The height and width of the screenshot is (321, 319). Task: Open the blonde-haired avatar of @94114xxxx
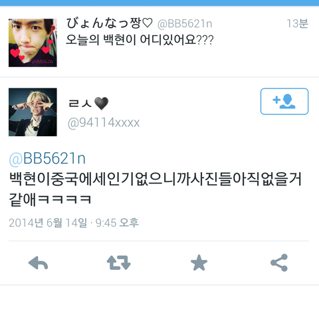(x=33, y=112)
